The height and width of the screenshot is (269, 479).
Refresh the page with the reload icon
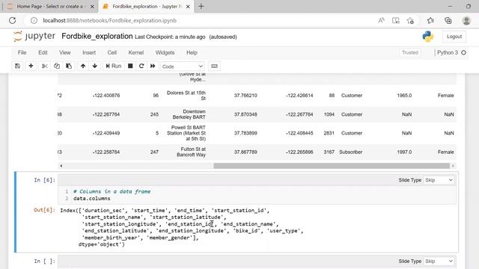(12, 20)
